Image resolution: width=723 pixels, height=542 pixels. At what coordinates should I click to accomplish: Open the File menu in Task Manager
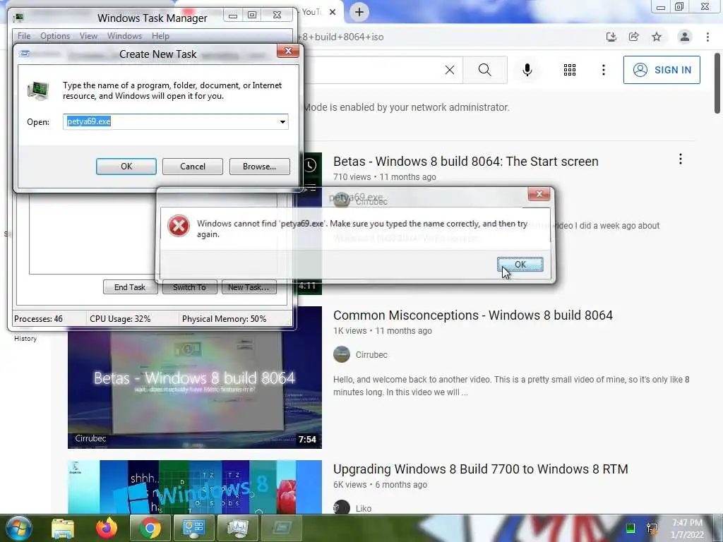(x=24, y=36)
